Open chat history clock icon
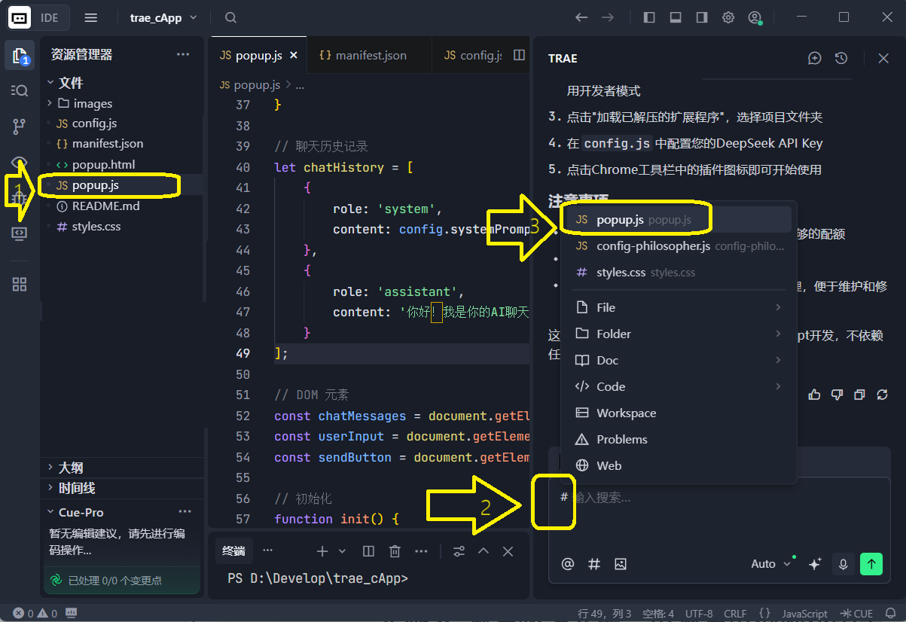Image resolution: width=906 pixels, height=622 pixels. click(841, 58)
